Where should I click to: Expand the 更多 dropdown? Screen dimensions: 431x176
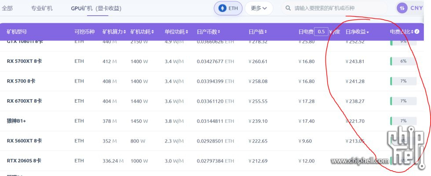[x=259, y=8]
